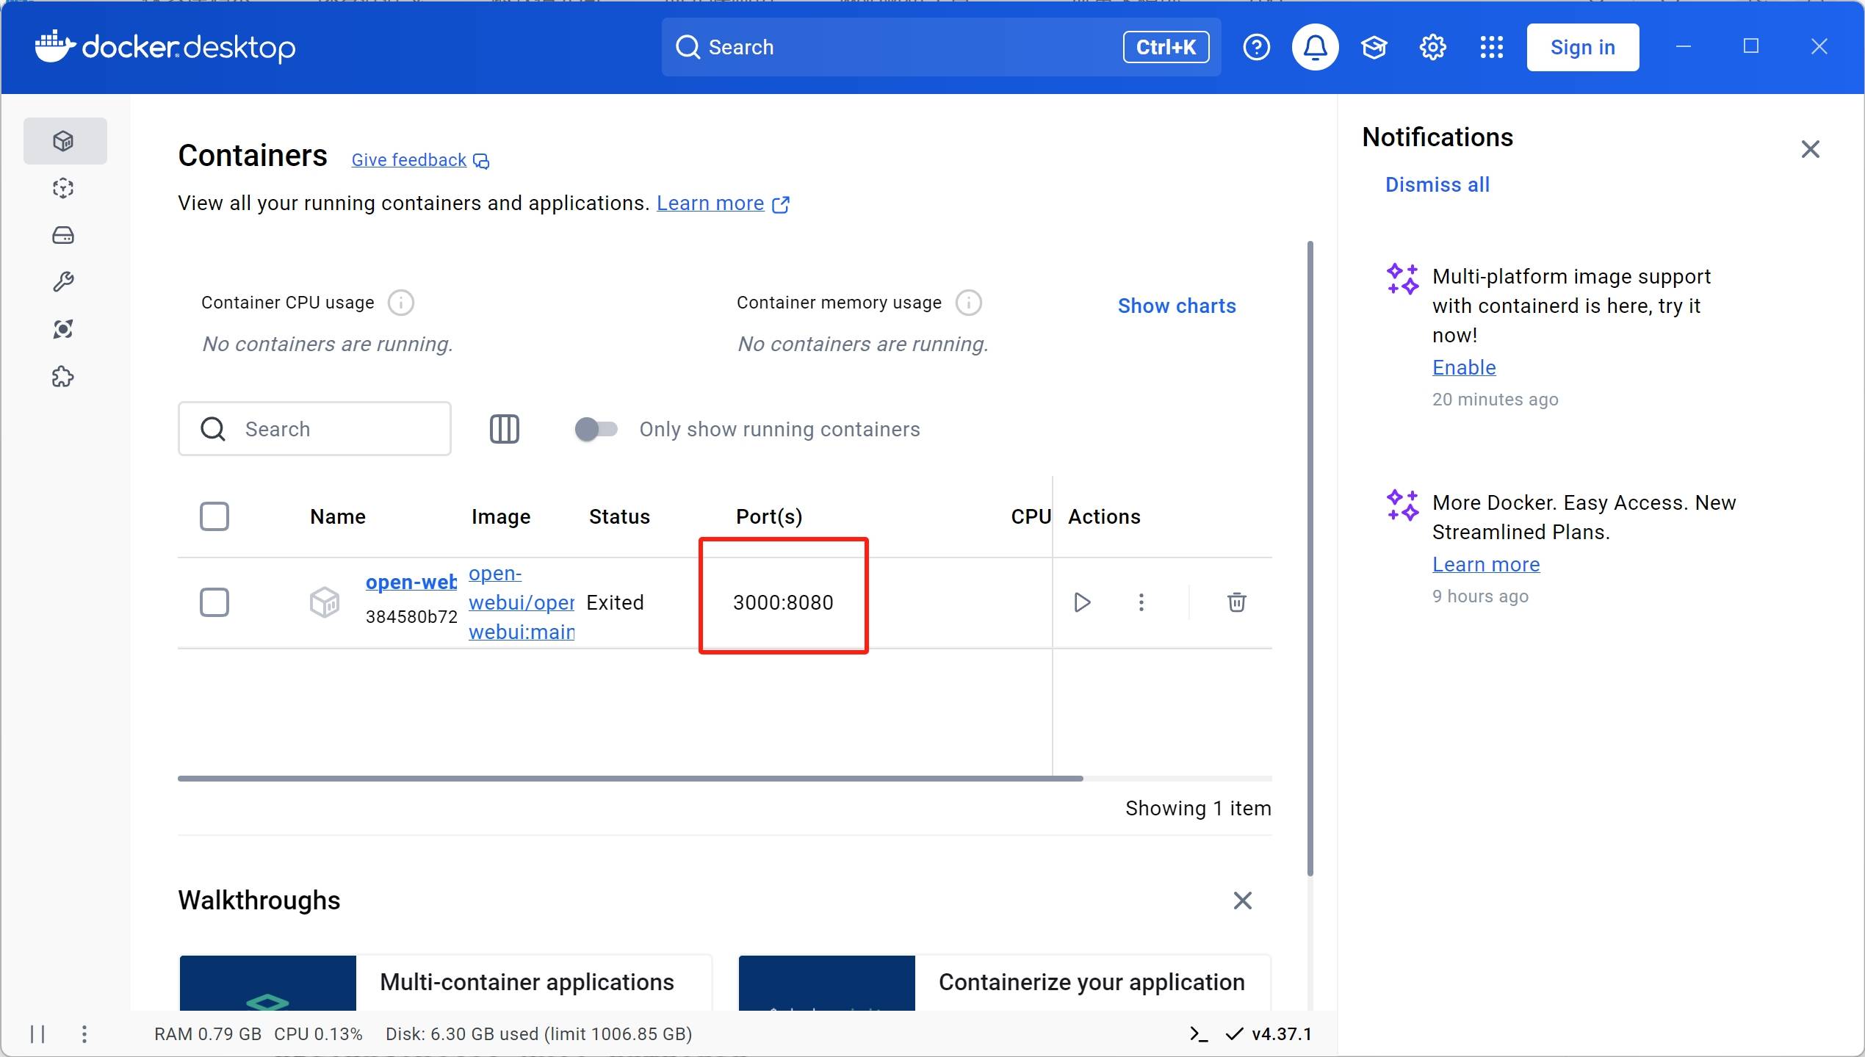This screenshot has height=1057, width=1865.
Task: Open the apps grid menu in header
Action: click(x=1491, y=48)
